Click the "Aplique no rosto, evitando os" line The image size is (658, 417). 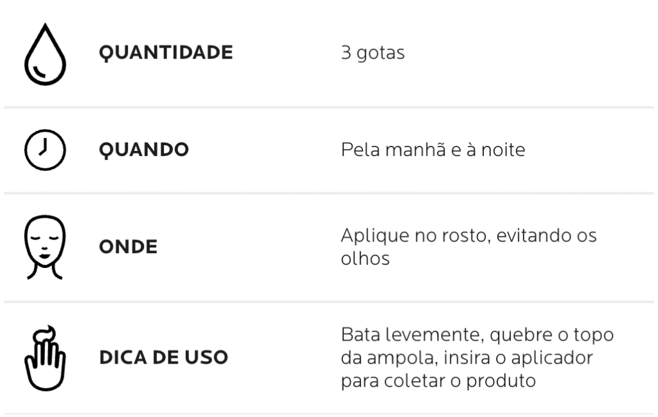coord(468,236)
